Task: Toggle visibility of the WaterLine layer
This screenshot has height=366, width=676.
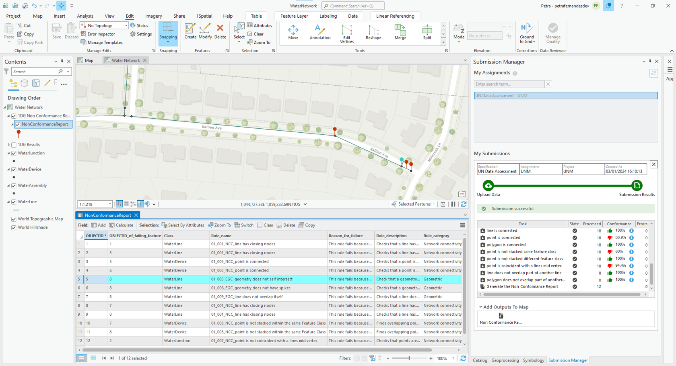Action: [14, 202]
